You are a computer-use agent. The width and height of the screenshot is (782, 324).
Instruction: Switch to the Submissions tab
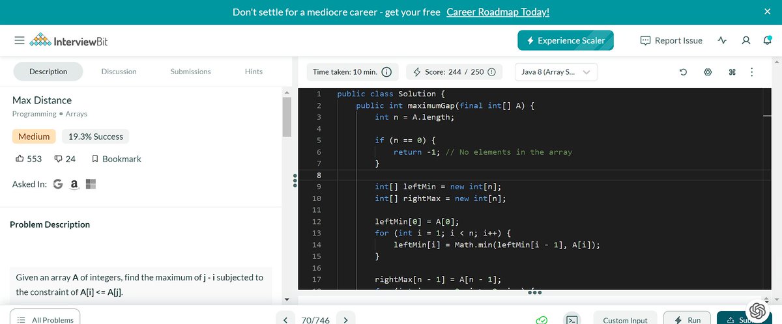(x=190, y=72)
